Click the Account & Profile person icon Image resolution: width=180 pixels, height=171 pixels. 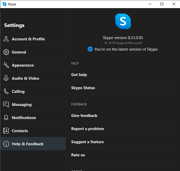click(6, 39)
